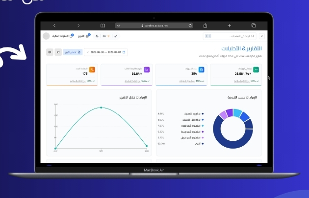Open the notifications bell

point(97,36)
